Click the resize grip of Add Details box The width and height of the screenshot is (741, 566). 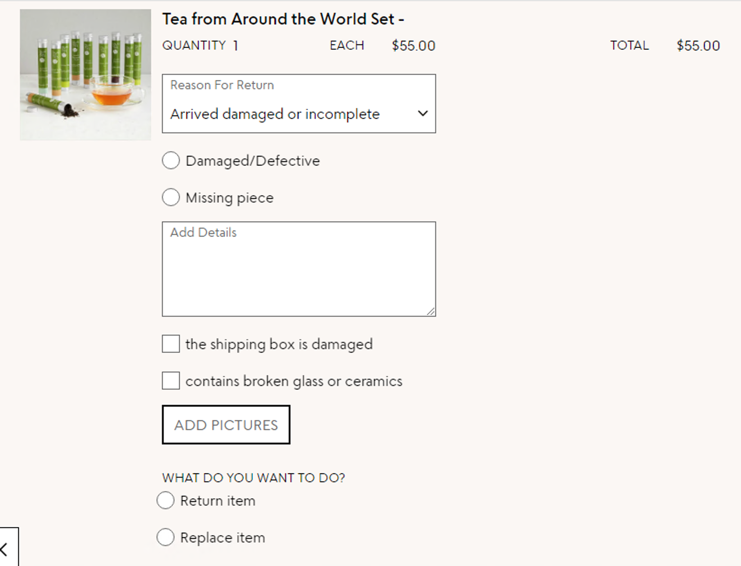point(431,311)
